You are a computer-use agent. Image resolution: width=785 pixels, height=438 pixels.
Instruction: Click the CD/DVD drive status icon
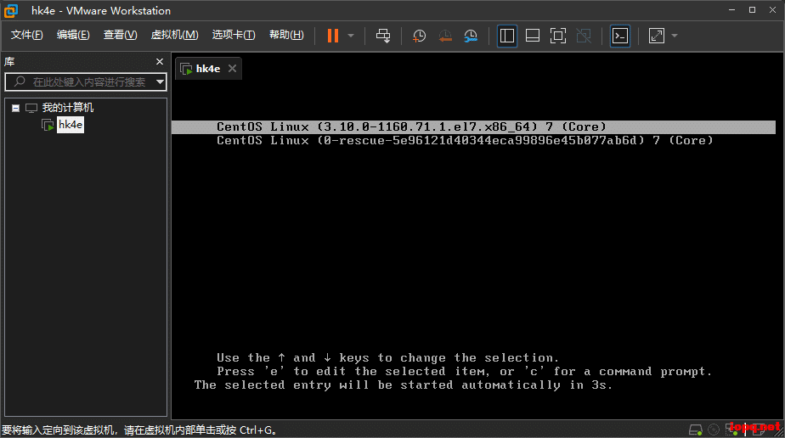pos(714,430)
